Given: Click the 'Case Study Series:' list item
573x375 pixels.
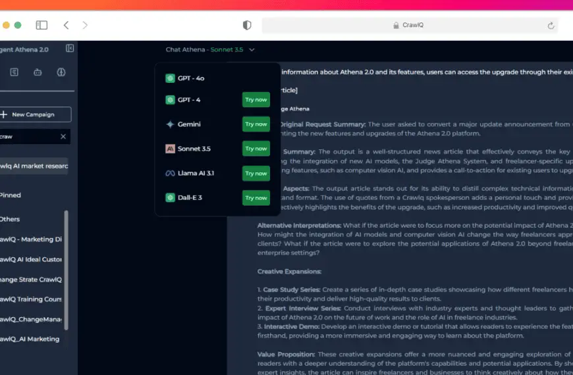Looking at the screenshot, I should (x=292, y=289).
